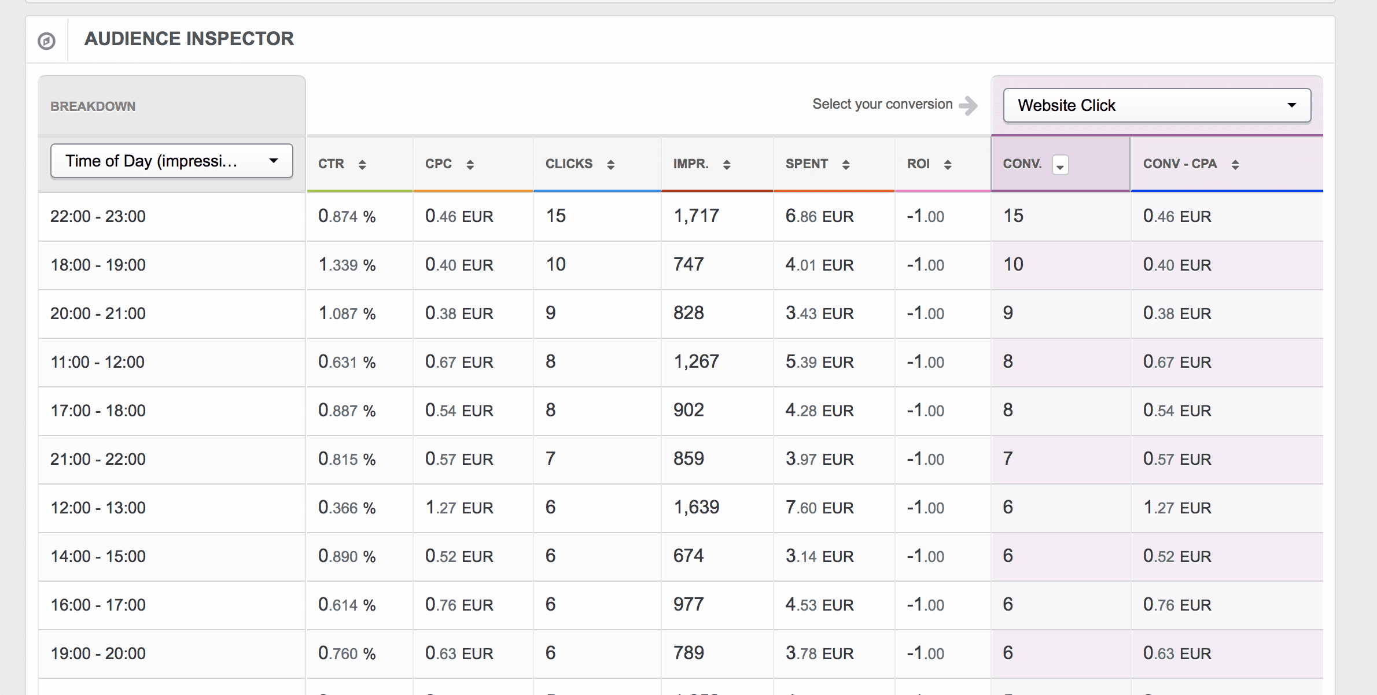Sort by CONV - CPA arrows icon
Image resolution: width=1377 pixels, height=695 pixels.
1235,165
